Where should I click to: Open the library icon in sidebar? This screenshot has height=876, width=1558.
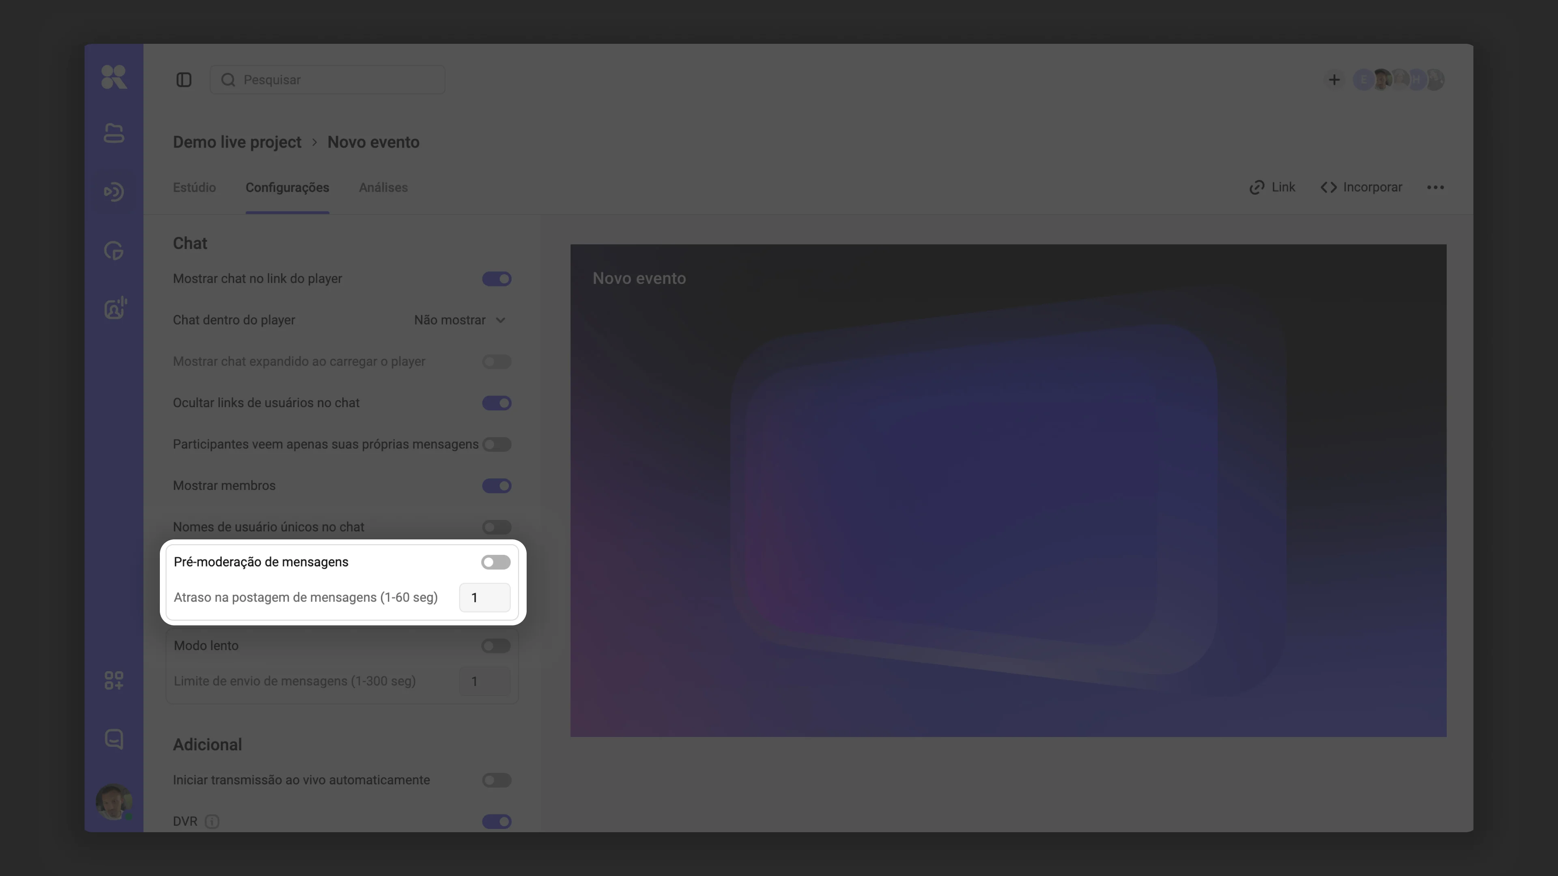tap(114, 133)
